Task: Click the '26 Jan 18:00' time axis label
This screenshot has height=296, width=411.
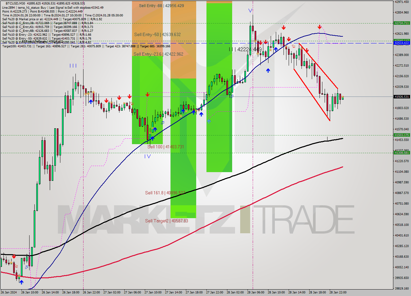Action: tap(71, 292)
